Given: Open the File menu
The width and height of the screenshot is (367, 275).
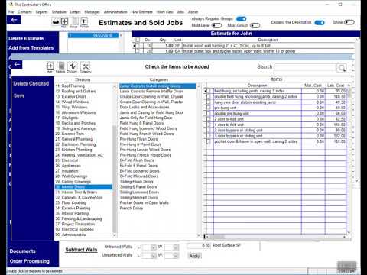Looking at the screenshot, I should click(11, 12).
